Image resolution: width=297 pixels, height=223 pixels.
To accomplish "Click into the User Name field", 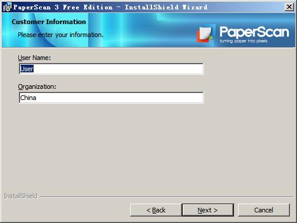I will tap(111, 69).
